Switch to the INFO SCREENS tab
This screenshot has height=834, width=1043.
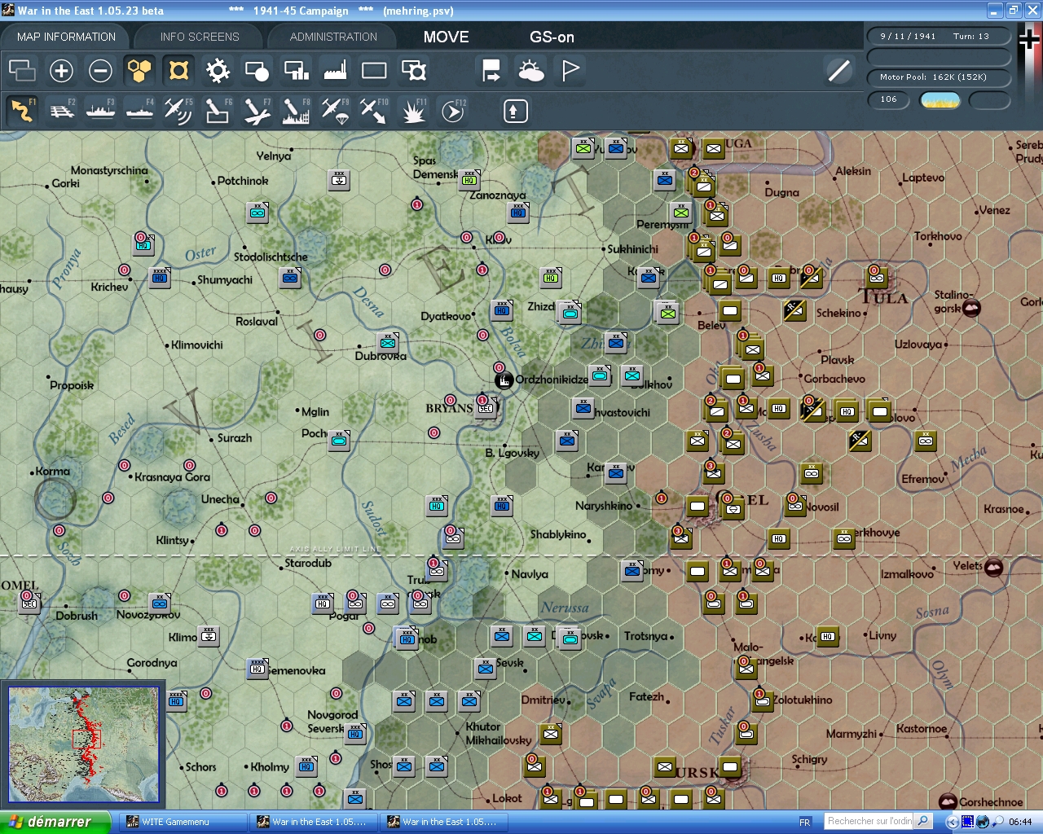pos(200,37)
